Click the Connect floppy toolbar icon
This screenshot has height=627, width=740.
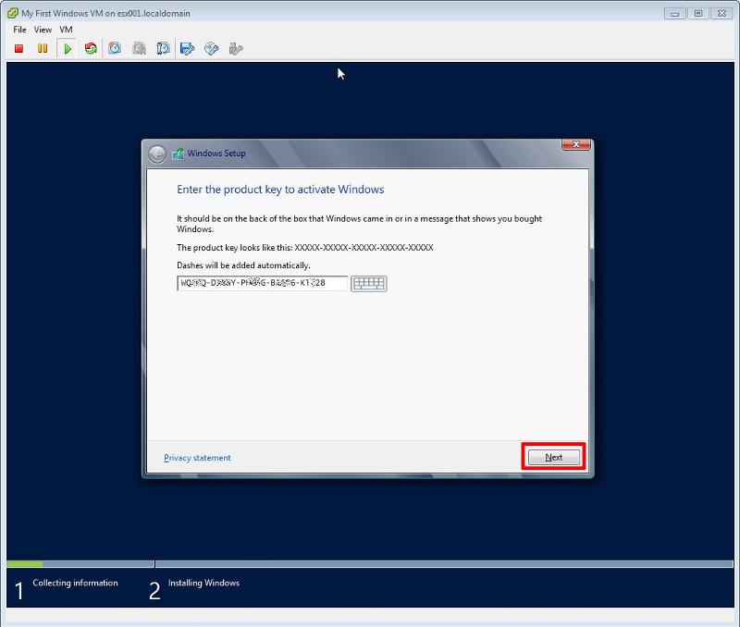(x=188, y=49)
